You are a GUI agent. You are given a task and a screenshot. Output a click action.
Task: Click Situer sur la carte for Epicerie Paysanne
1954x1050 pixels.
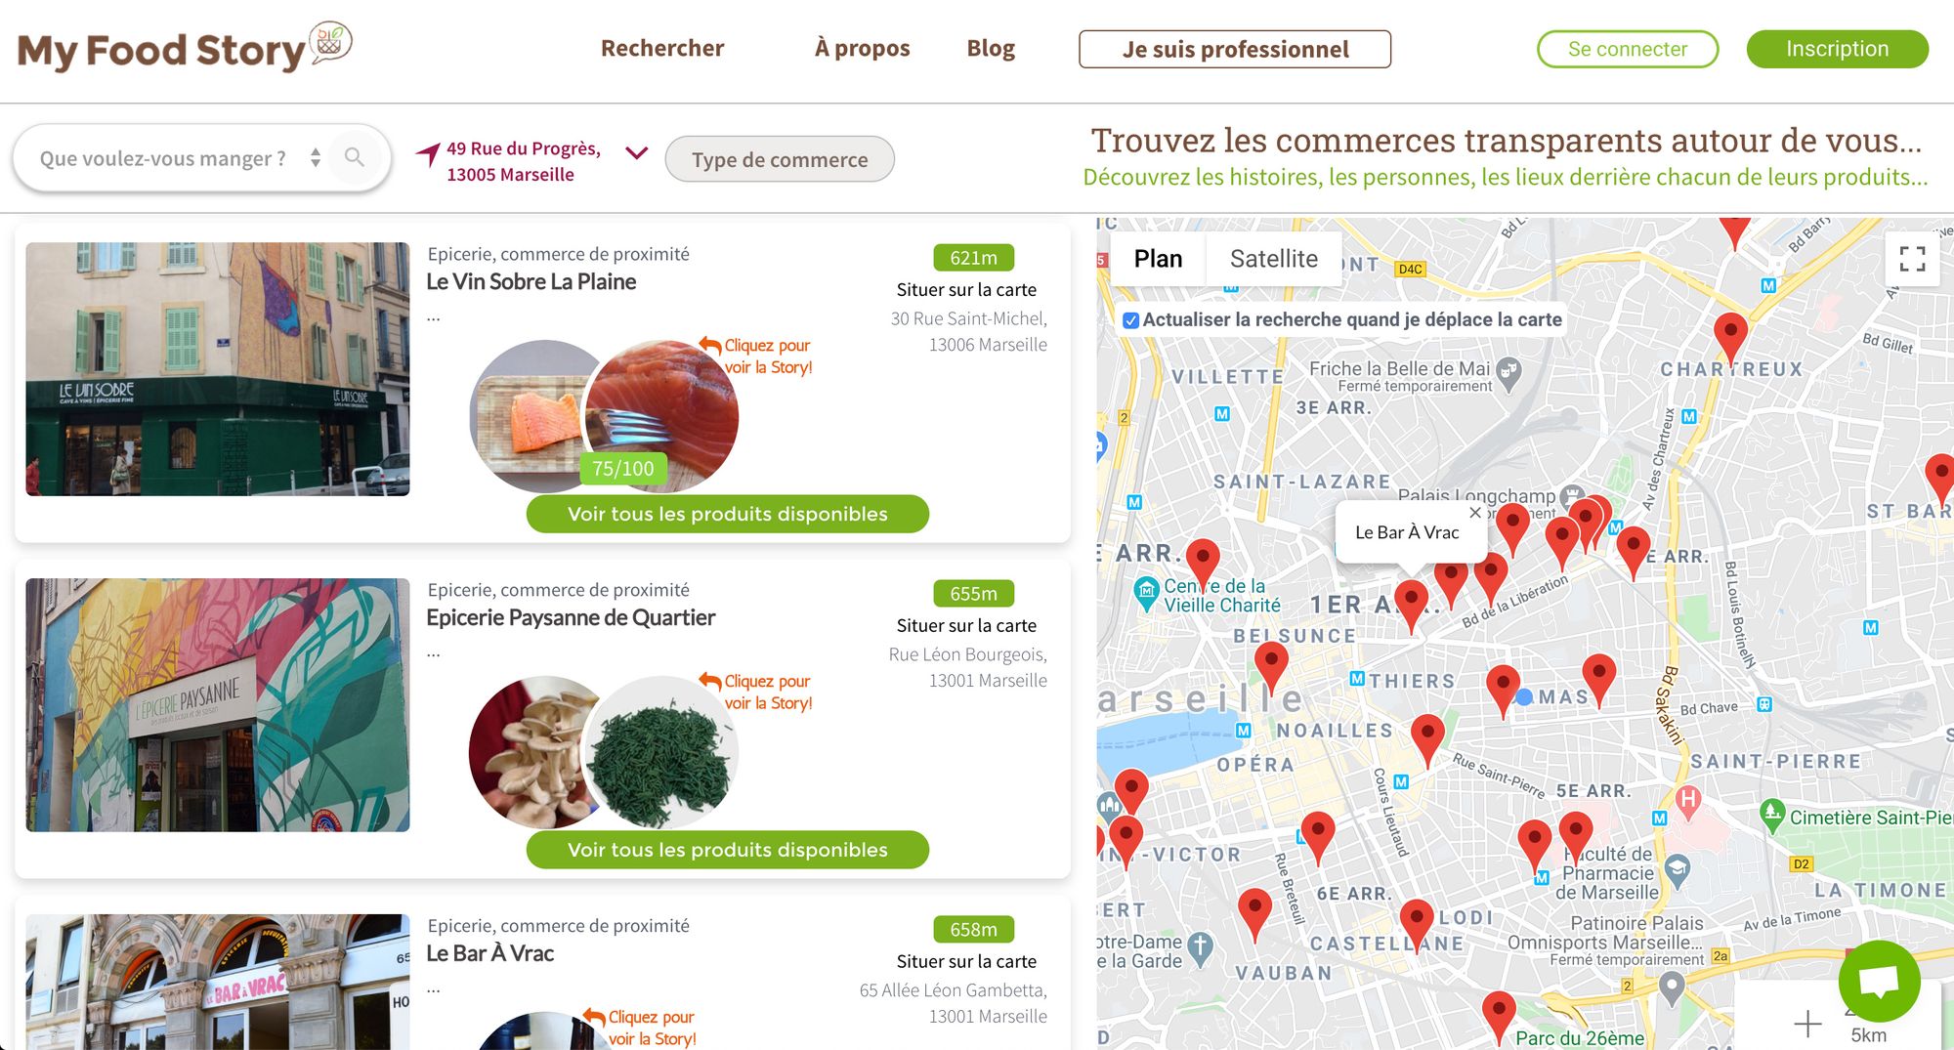pyautogui.click(x=966, y=625)
